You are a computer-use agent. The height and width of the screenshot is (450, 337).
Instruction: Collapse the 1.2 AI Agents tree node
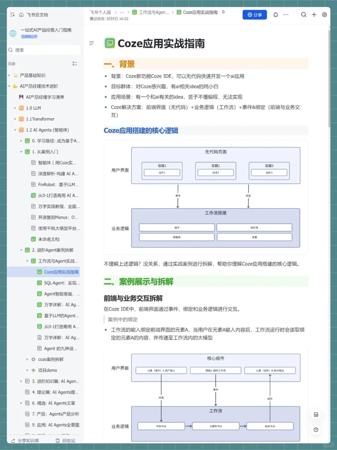click(15, 130)
